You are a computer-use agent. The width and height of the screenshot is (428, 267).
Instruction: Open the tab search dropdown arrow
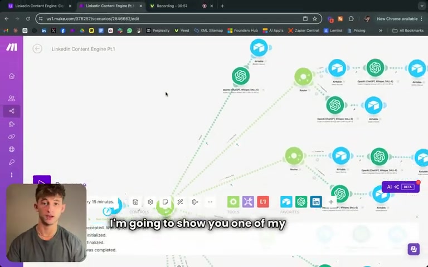click(x=421, y=6)
